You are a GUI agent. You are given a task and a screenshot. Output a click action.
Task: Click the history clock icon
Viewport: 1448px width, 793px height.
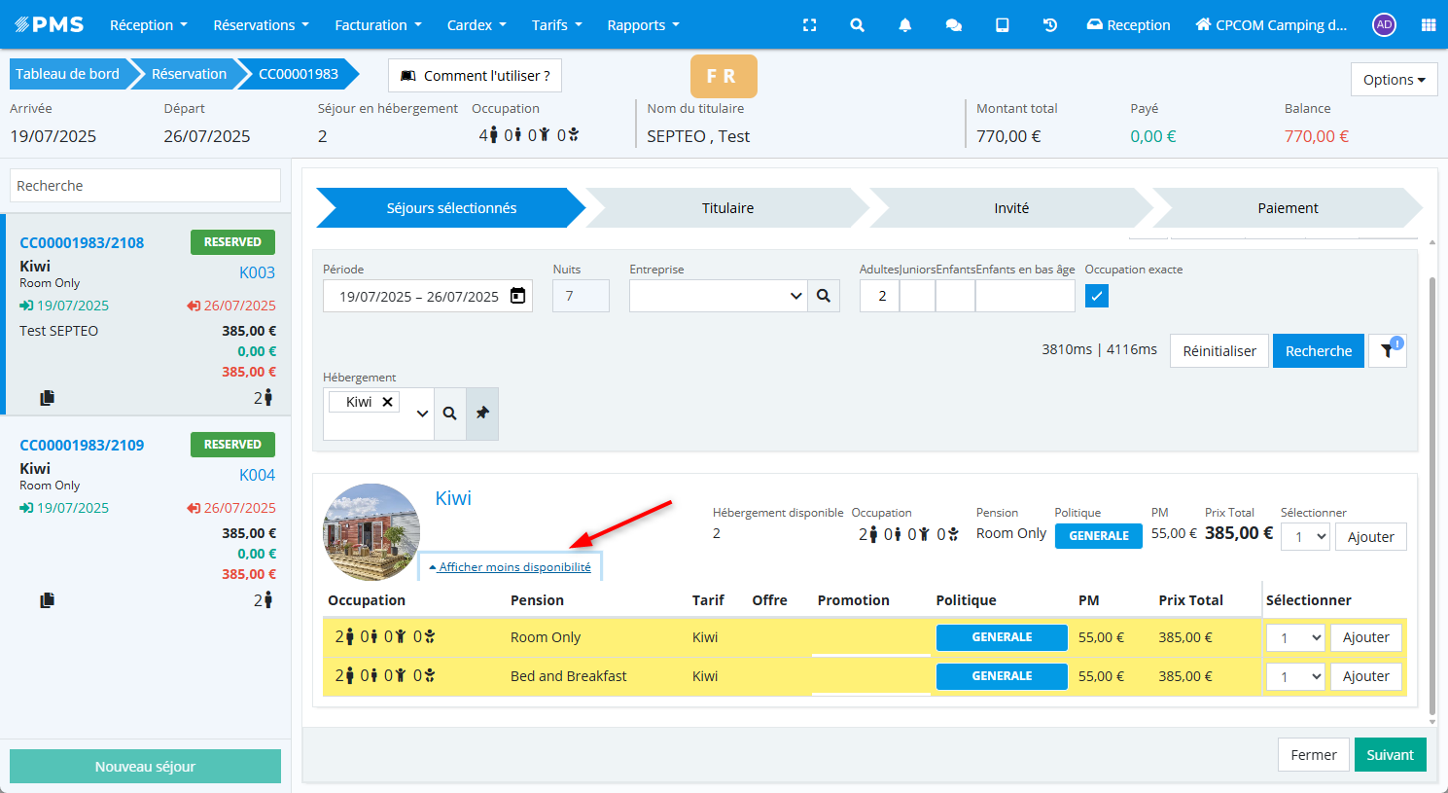pos(1050,25)
